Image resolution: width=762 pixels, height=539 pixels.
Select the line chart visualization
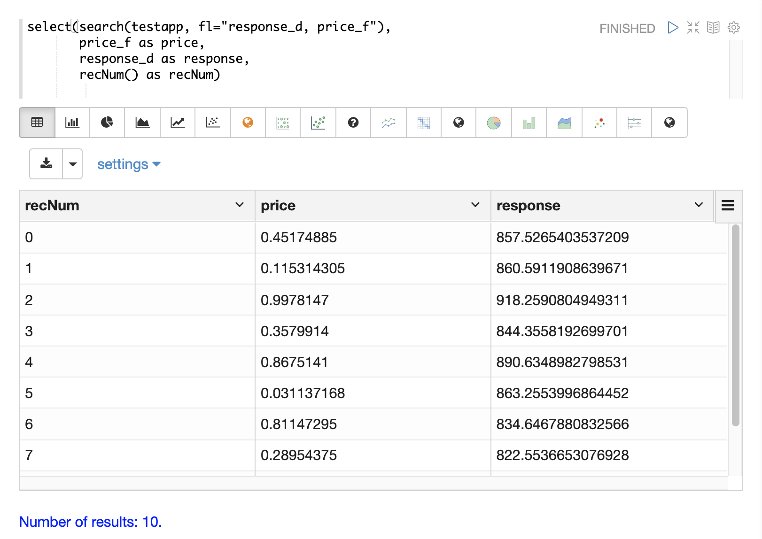tap(178, 123)
